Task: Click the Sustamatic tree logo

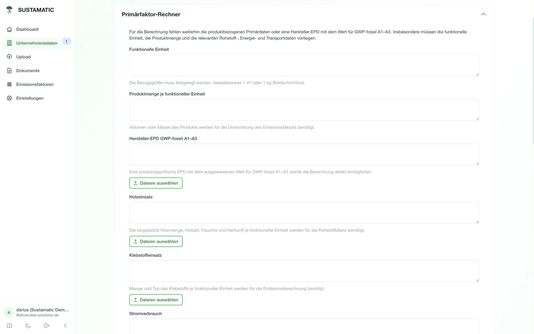Action: 9,10
